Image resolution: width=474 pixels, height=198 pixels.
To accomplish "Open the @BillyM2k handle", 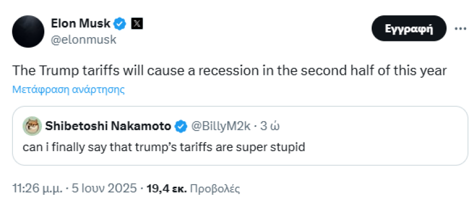I will point(220,126).
